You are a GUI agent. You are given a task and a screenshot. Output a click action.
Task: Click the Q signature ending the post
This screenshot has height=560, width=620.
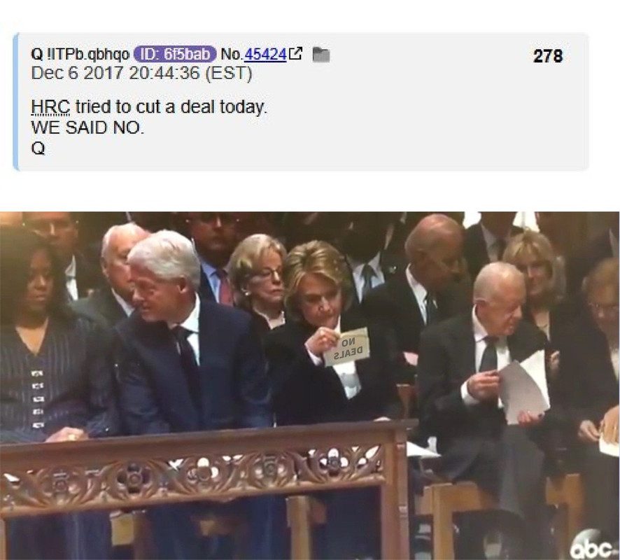point(38,148)
